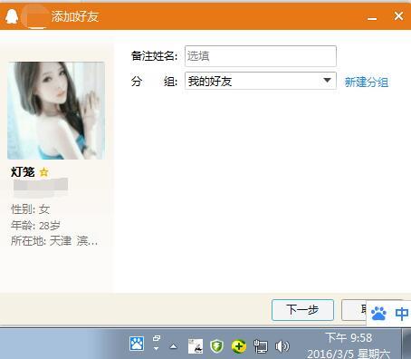
Task: Click the gold star beside nickname 灯笼
Action: tap(44, 172)
